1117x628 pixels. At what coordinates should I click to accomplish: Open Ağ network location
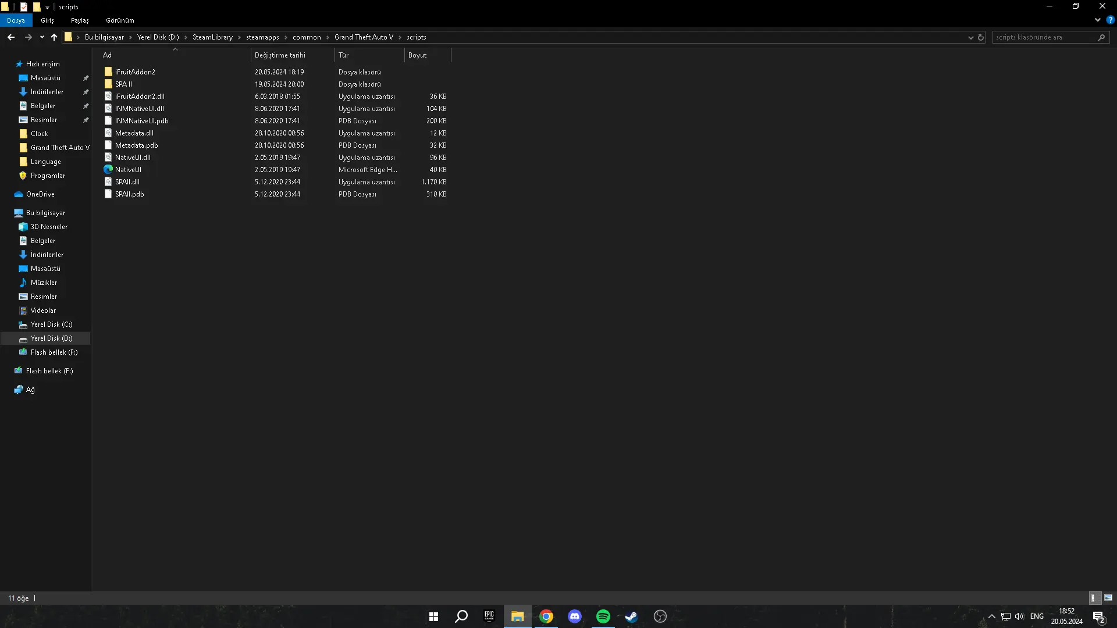coord(30,390)
